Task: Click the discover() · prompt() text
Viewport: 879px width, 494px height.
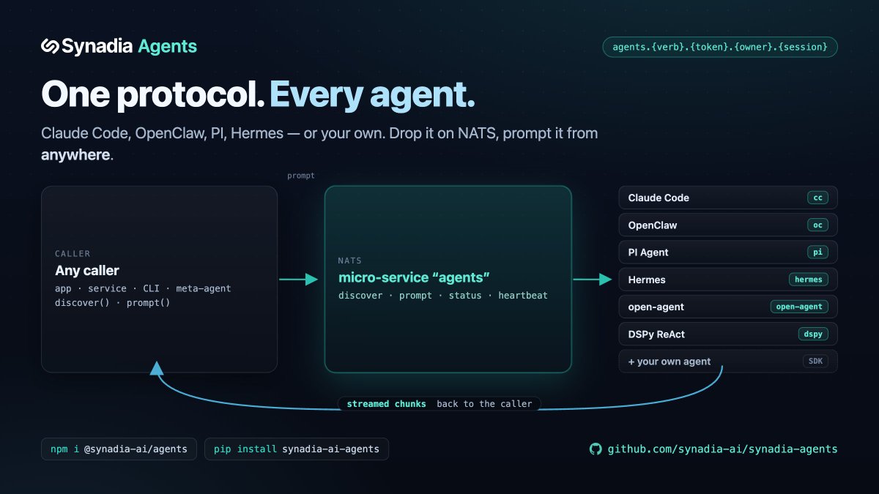Action: coord(112,302)
